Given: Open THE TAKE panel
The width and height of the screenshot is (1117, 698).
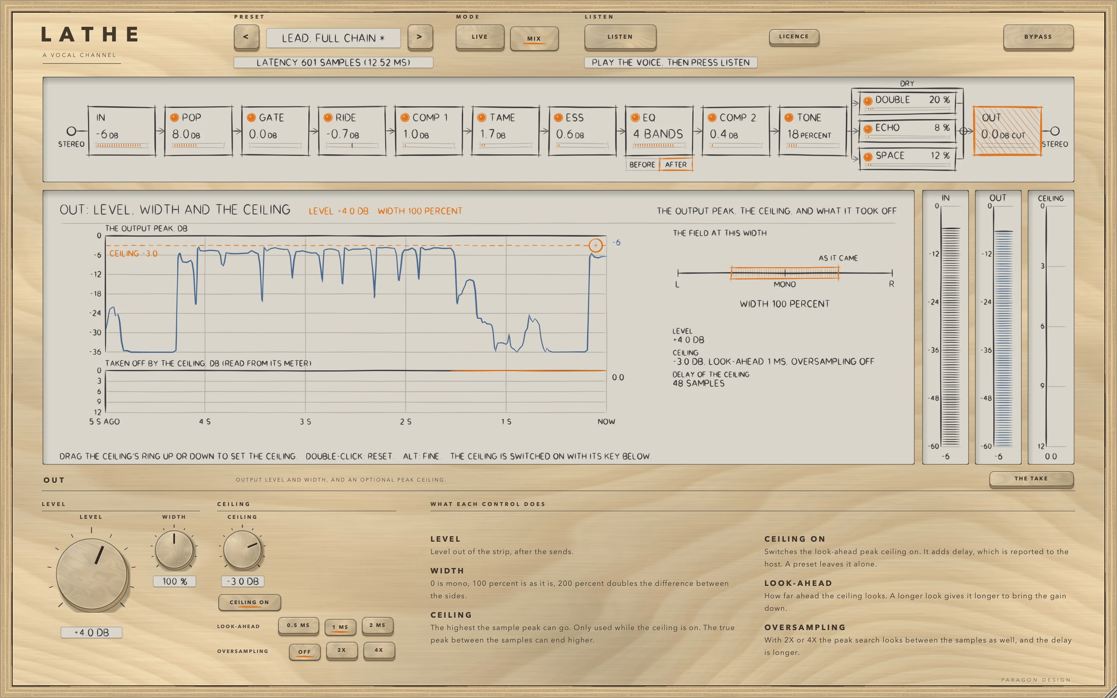Looking at the screenshot, I should (x=1031, y=479).
